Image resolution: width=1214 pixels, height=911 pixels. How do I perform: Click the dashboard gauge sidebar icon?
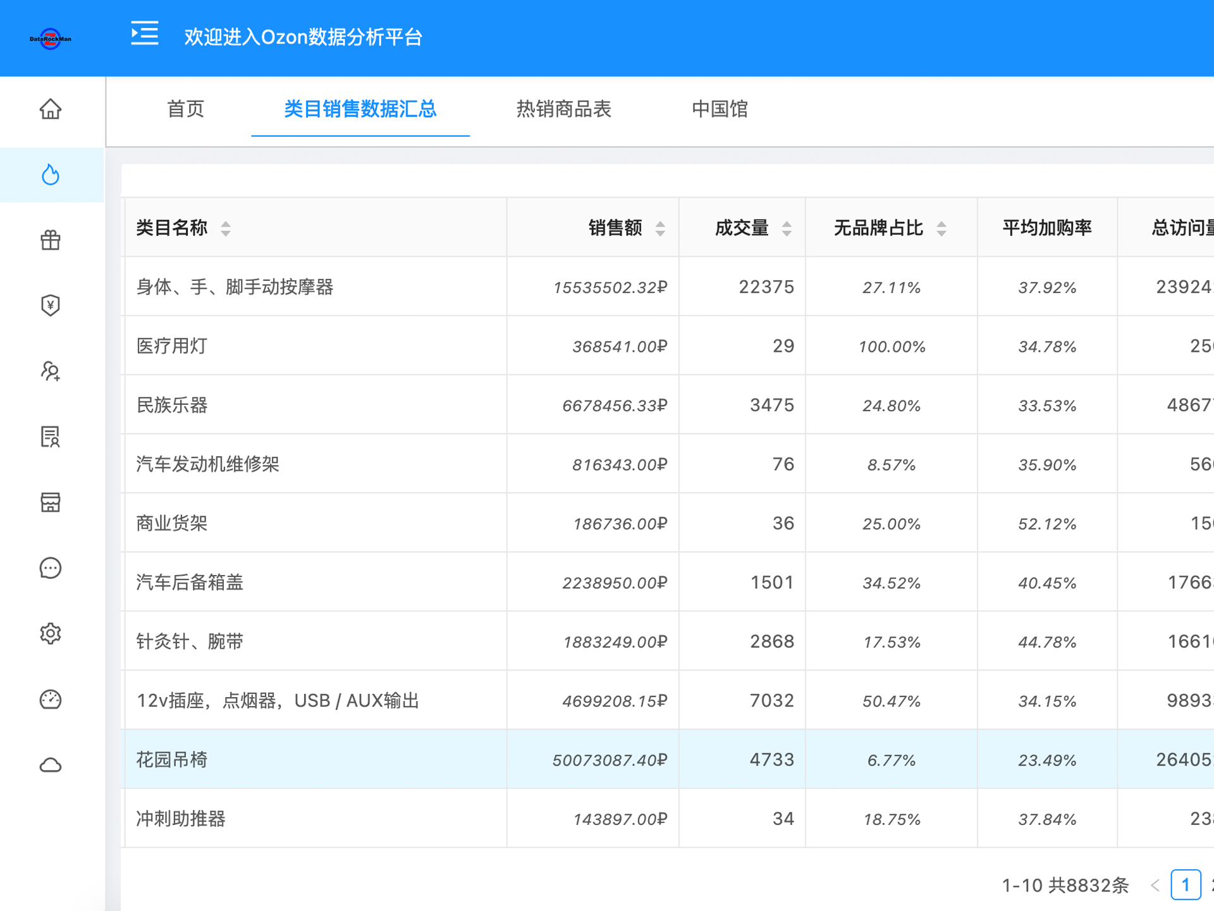pos(51,699)
